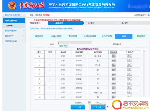
Task: Click the 中国商标网 site title
Action: 31,5
